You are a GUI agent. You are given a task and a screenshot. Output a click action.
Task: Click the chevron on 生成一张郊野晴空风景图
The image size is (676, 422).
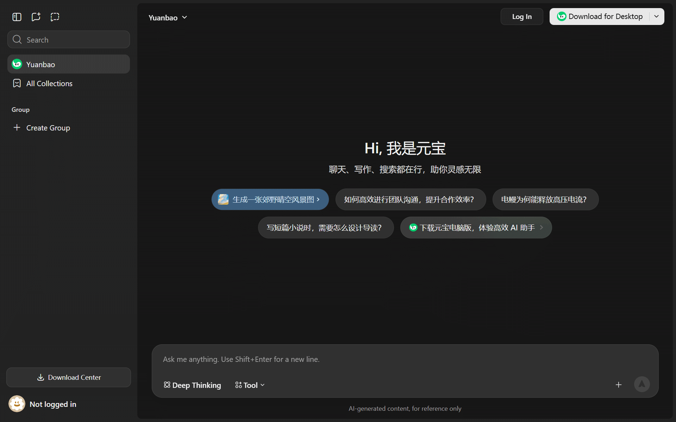point(318,199)
